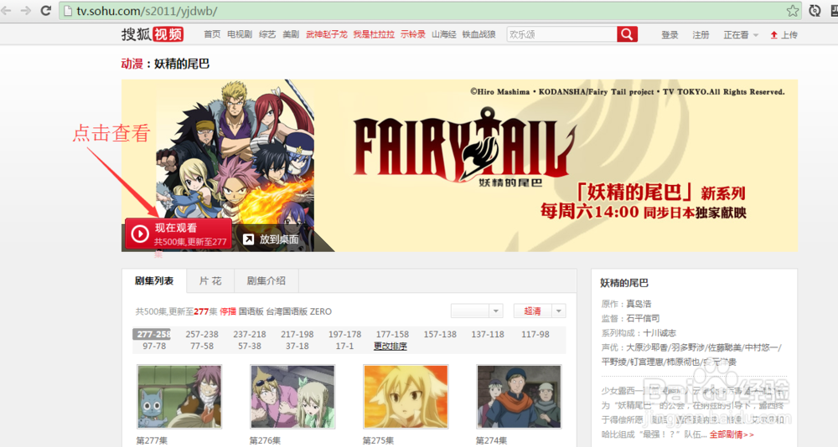
Task: Click the 动漫 breadcrumb link
Action: 132,64
